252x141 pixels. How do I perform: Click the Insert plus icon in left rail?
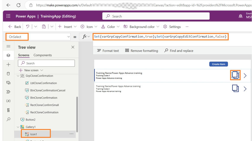[8, 64]
